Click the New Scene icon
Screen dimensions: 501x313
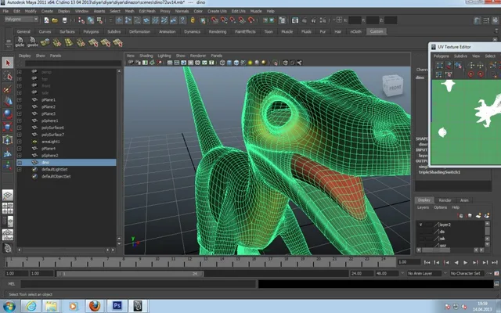coord(46,20)
